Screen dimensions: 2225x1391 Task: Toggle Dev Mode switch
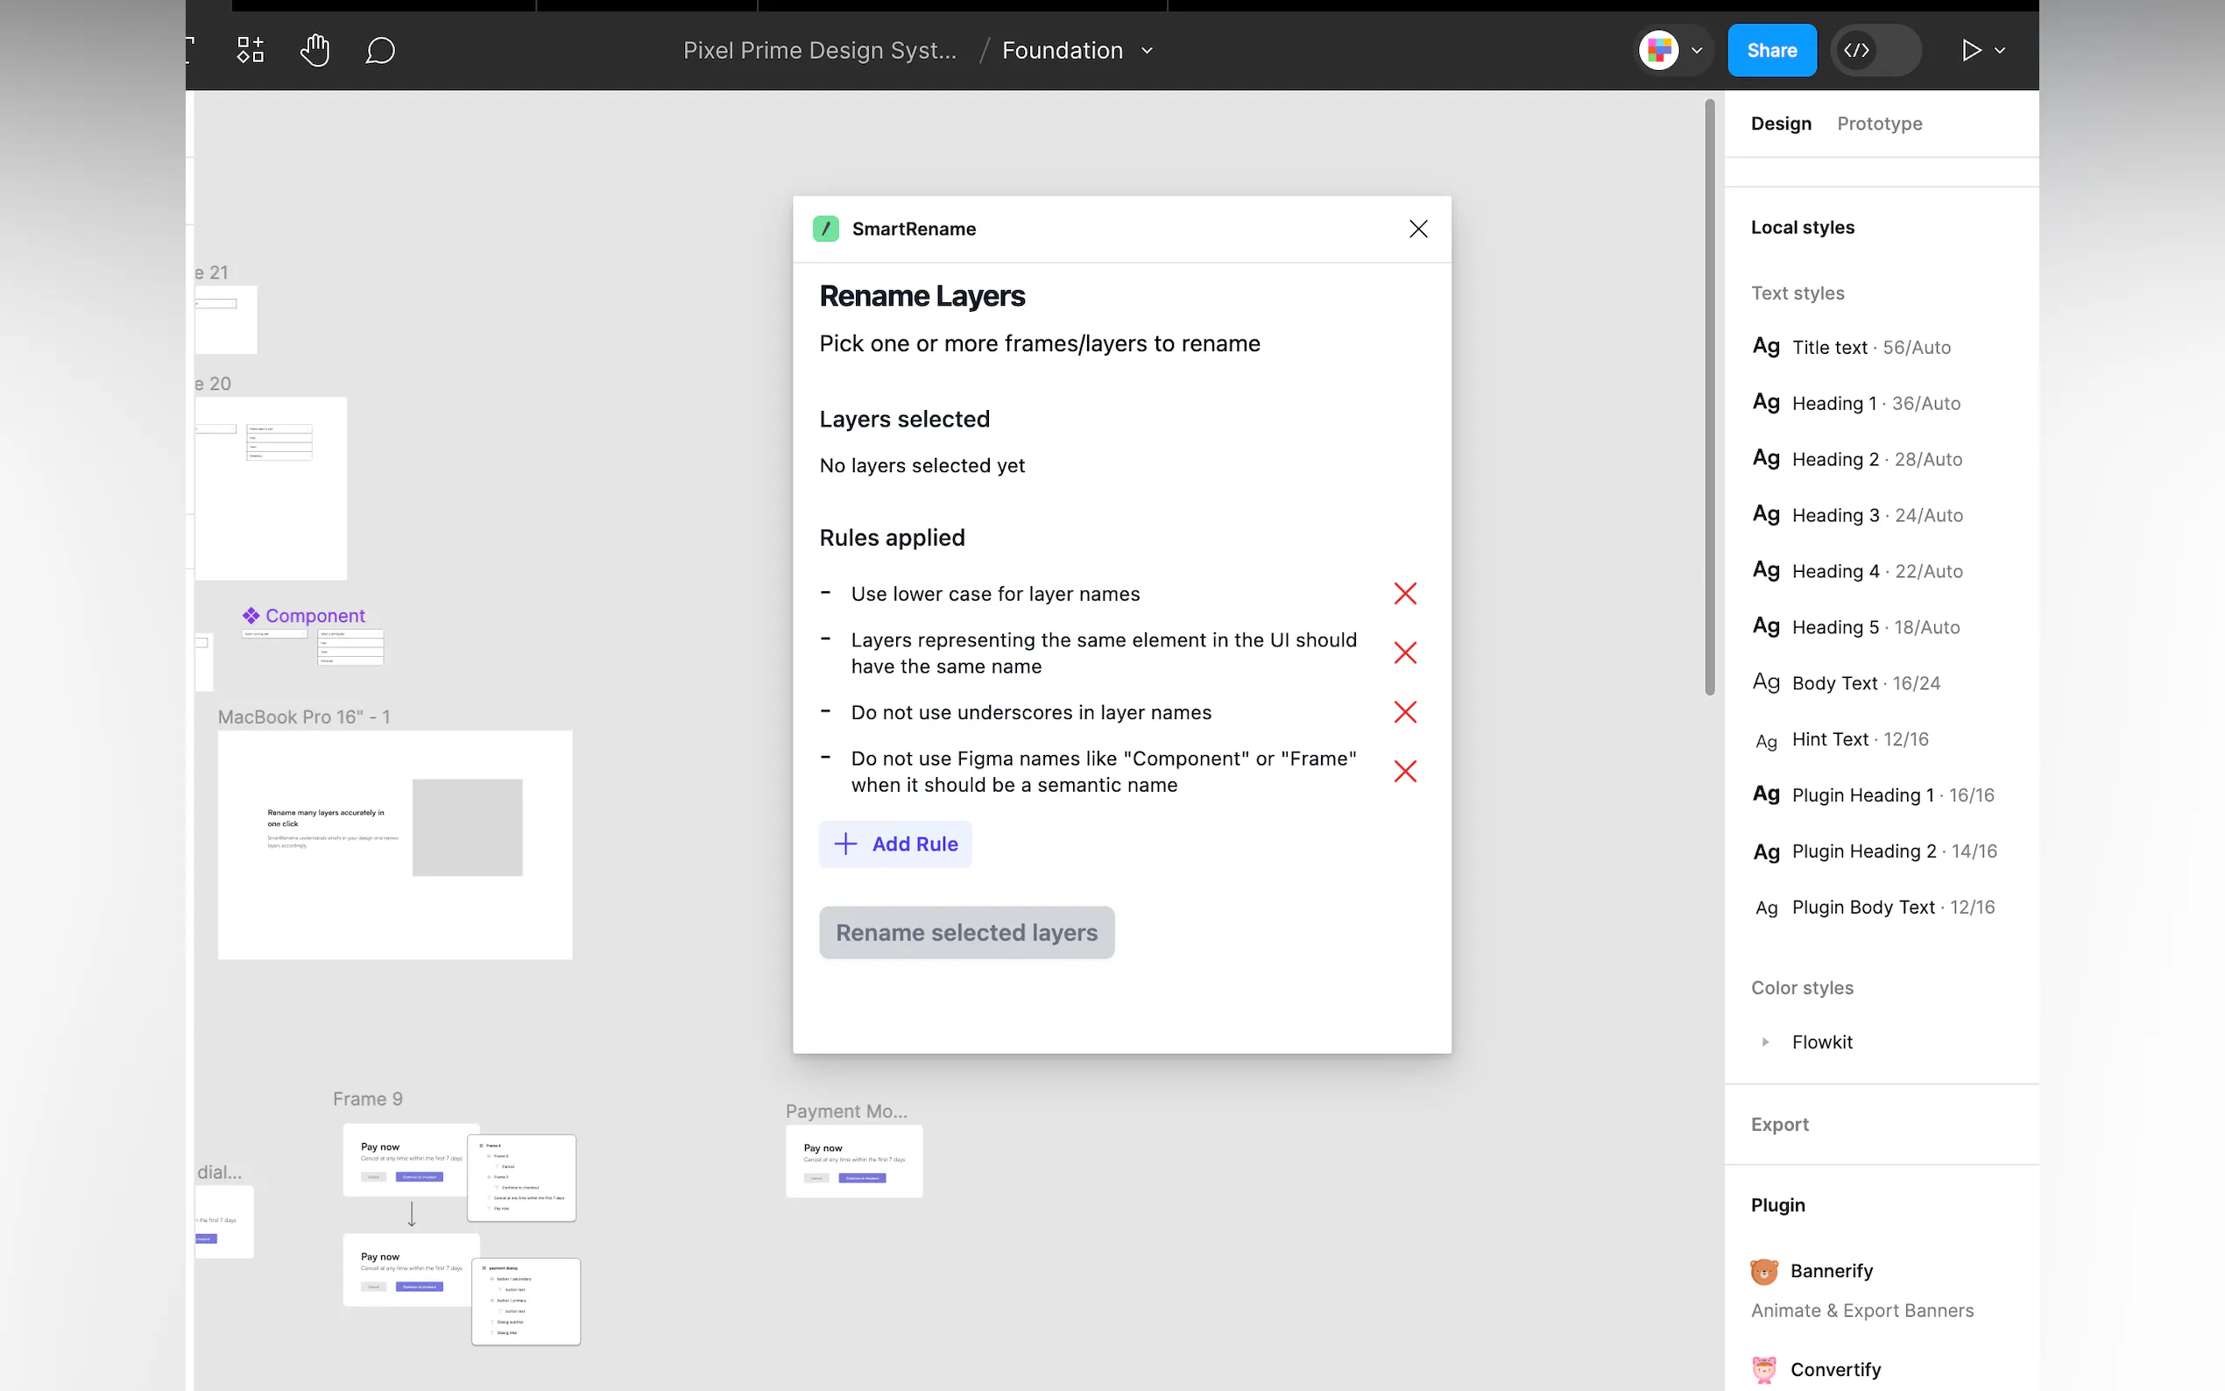1876,51
